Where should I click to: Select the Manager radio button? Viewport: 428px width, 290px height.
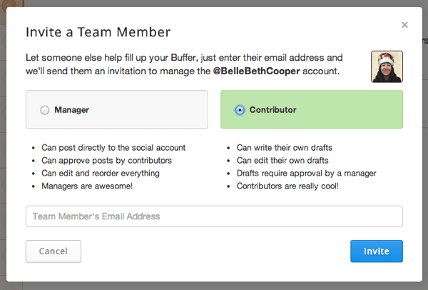(45, 110)
